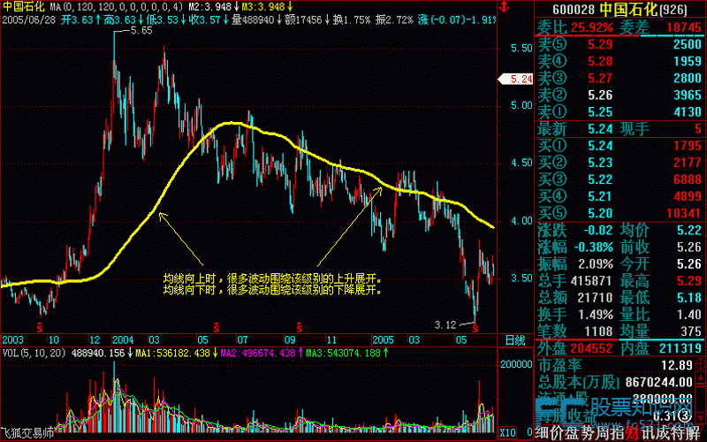Screen dimensions: 707x442
Task: Click the VOL(5,10,20) indicator label
Action: coord(34,353)
